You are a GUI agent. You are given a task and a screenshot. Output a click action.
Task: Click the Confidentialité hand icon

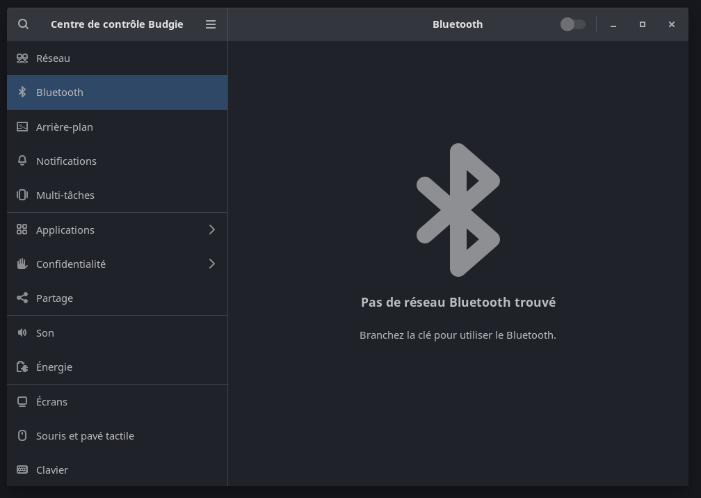pyautogui.click(x=22, y=264)
